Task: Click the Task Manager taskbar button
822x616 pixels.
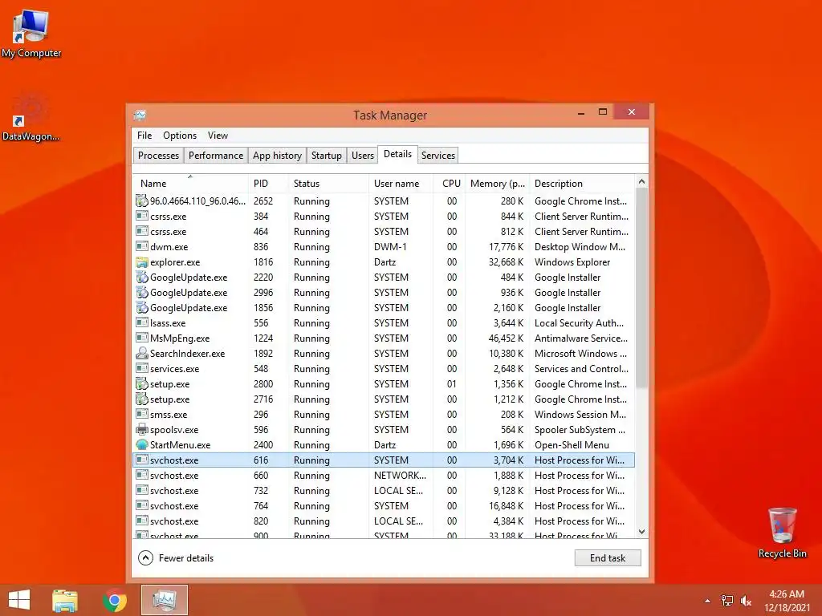Action: [x=165, y=600]
